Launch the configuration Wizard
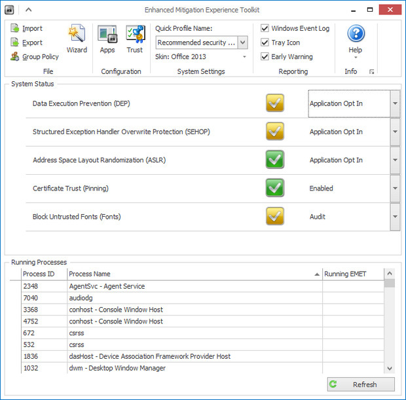 (77, 39)
